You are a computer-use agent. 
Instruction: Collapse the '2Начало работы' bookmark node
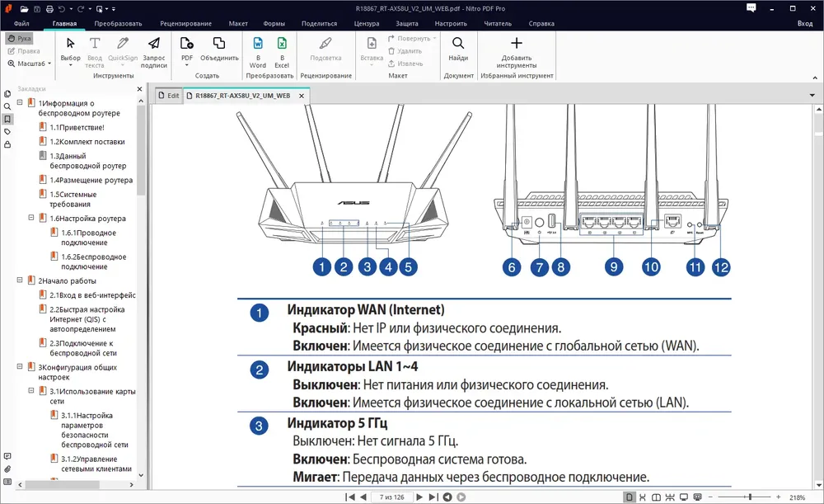[20, 280]
